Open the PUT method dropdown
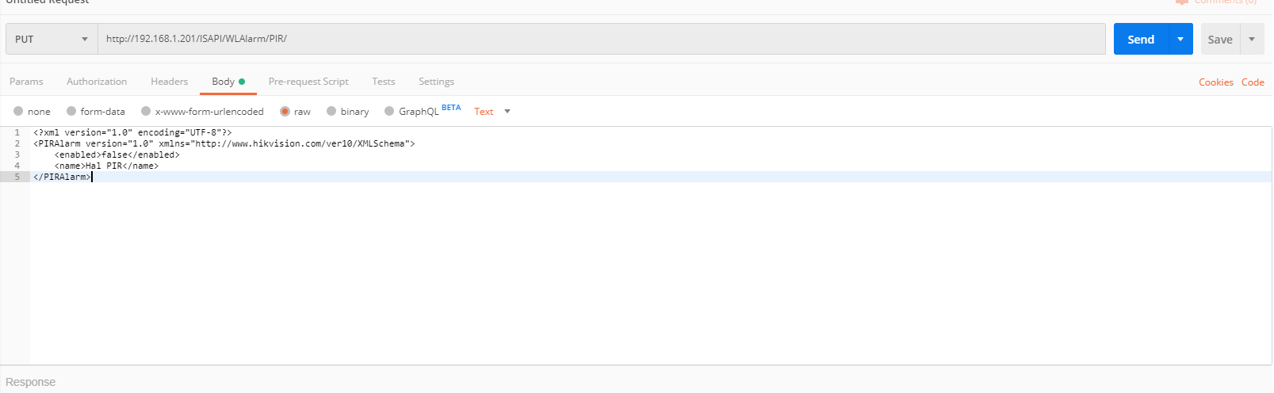This screenshot has width=1274, height=393. 52,40
